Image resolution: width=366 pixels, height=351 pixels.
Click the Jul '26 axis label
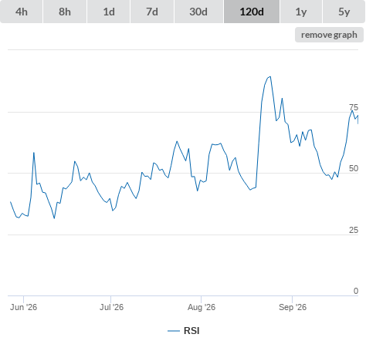(111, 307)
